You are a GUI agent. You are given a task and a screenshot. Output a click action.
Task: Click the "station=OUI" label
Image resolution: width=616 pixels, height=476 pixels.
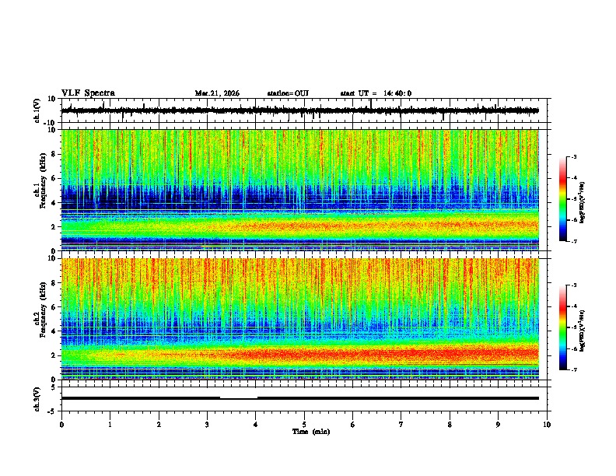pos(288,93)
